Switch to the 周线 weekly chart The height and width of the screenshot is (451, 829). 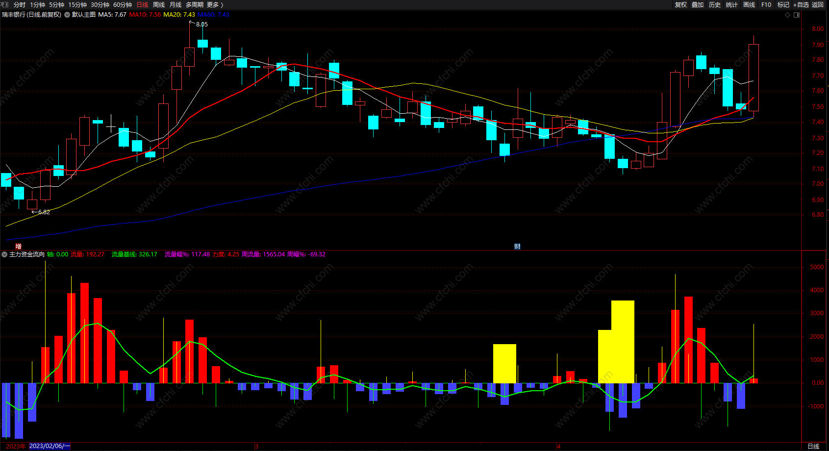[159, 5]
